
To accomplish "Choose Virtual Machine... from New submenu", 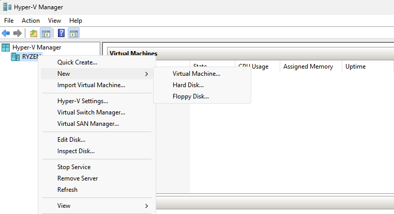I will coord(196,74).
